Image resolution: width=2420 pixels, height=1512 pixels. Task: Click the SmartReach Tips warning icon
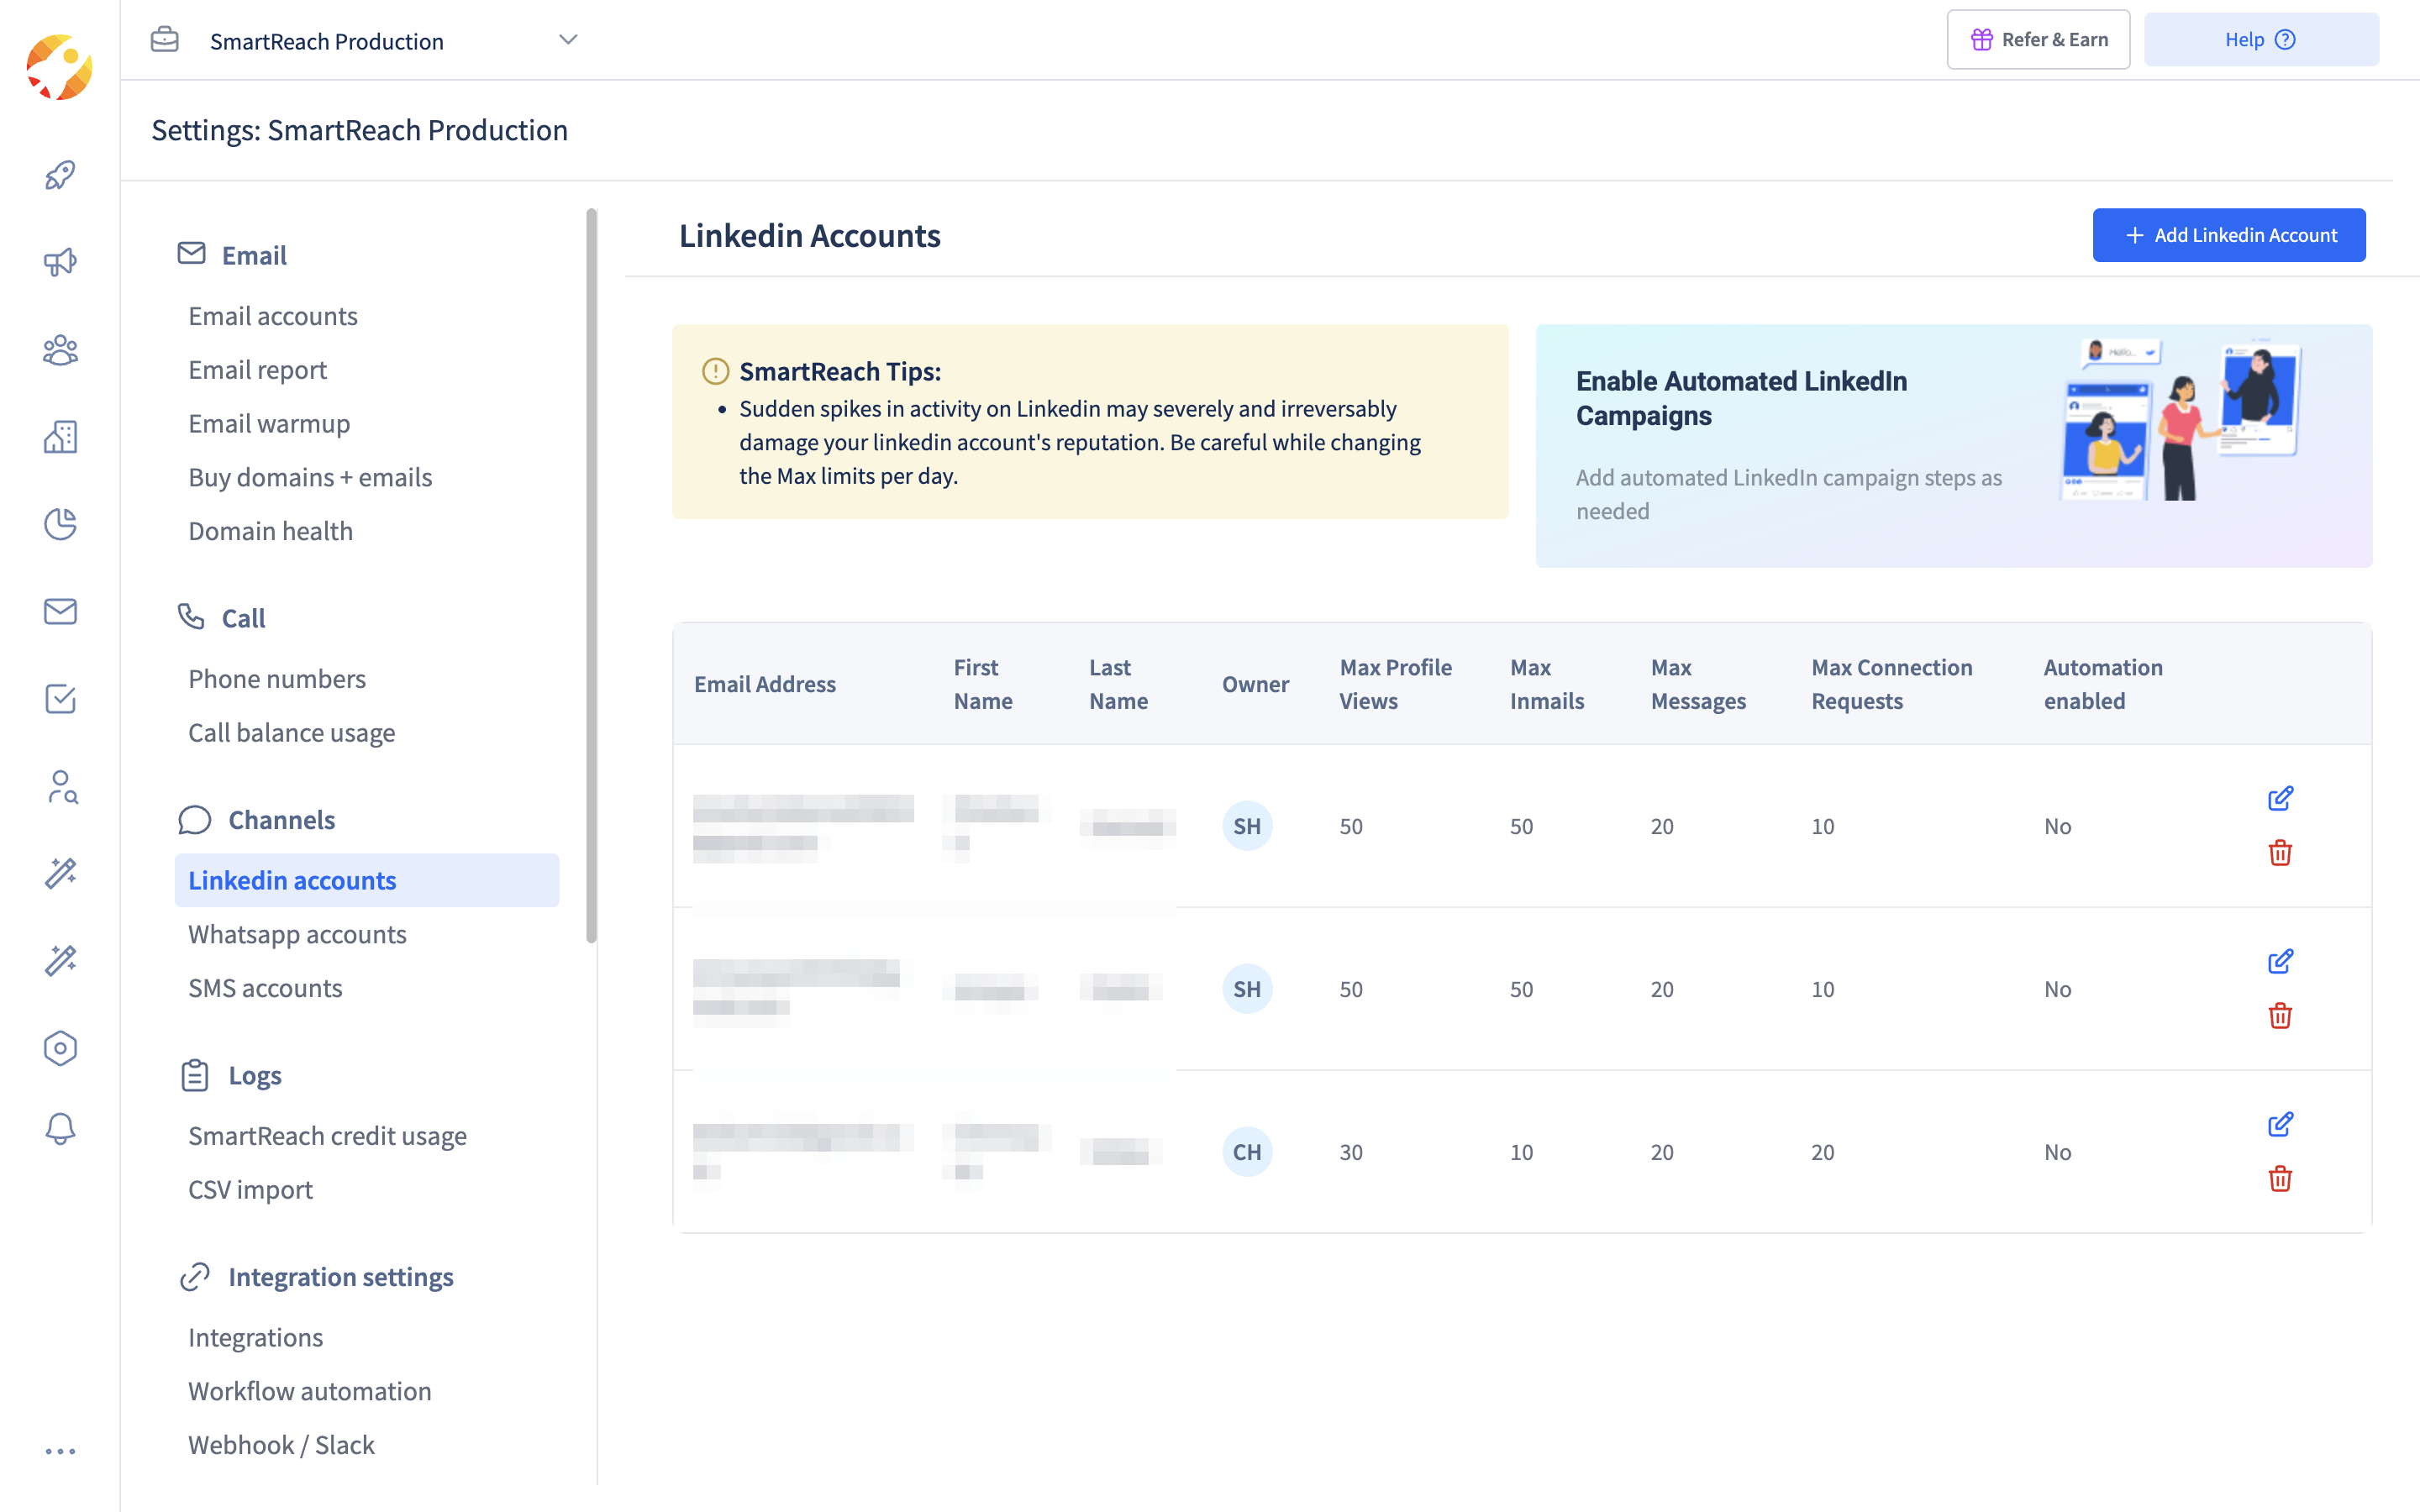pyautogui.click(x=715, y=371)
